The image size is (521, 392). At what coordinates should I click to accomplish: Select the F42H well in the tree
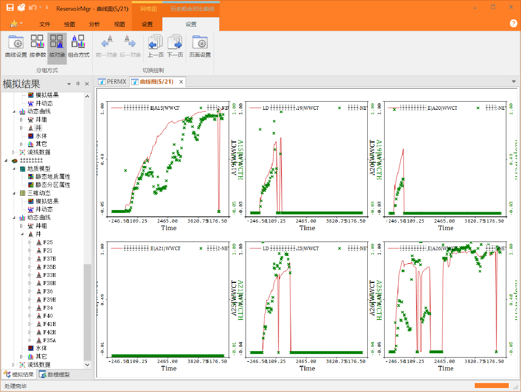pos(50,332)
